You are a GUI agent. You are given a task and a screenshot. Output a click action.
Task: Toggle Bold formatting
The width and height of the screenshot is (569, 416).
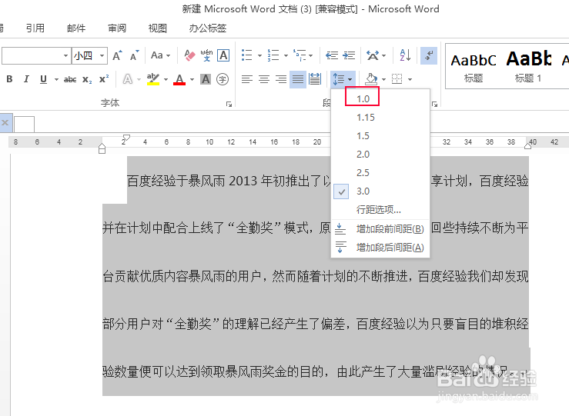[10, 79]
